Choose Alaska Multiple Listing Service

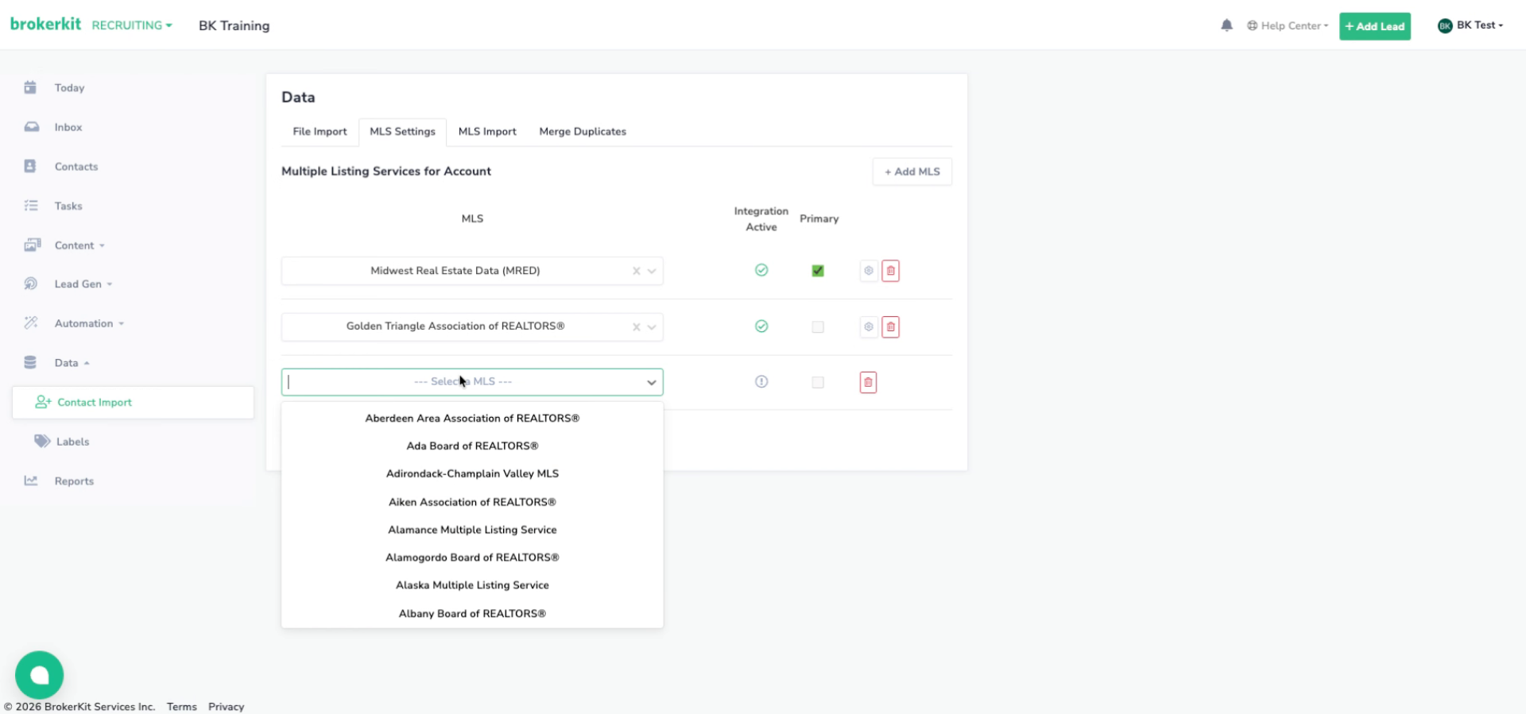click(x=472, y=585)
